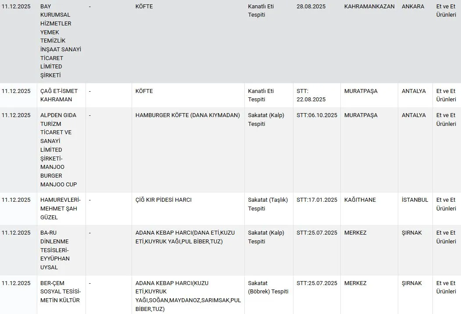461x314 pixels.
Task: Select the STT: 22.08.2025 cell
Action: (x=311, y=95)
